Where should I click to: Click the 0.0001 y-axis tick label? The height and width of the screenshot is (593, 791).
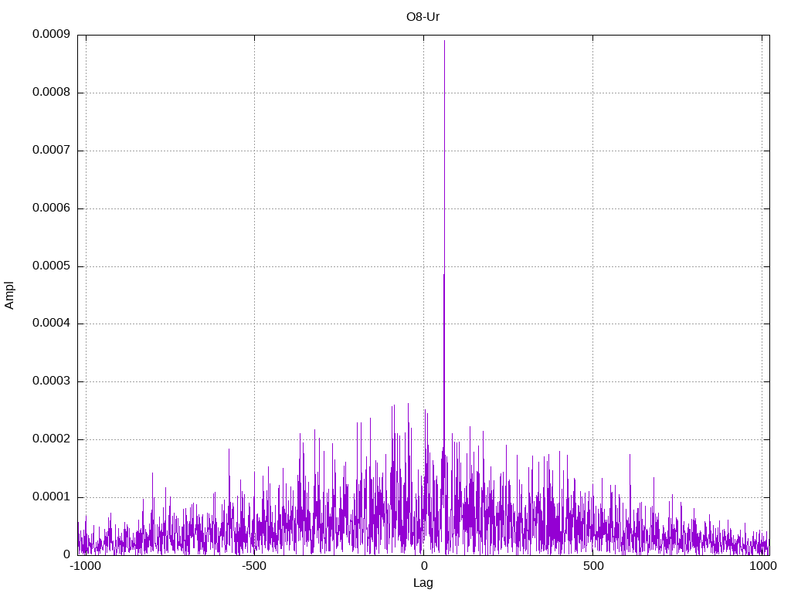tap(52, 496)
